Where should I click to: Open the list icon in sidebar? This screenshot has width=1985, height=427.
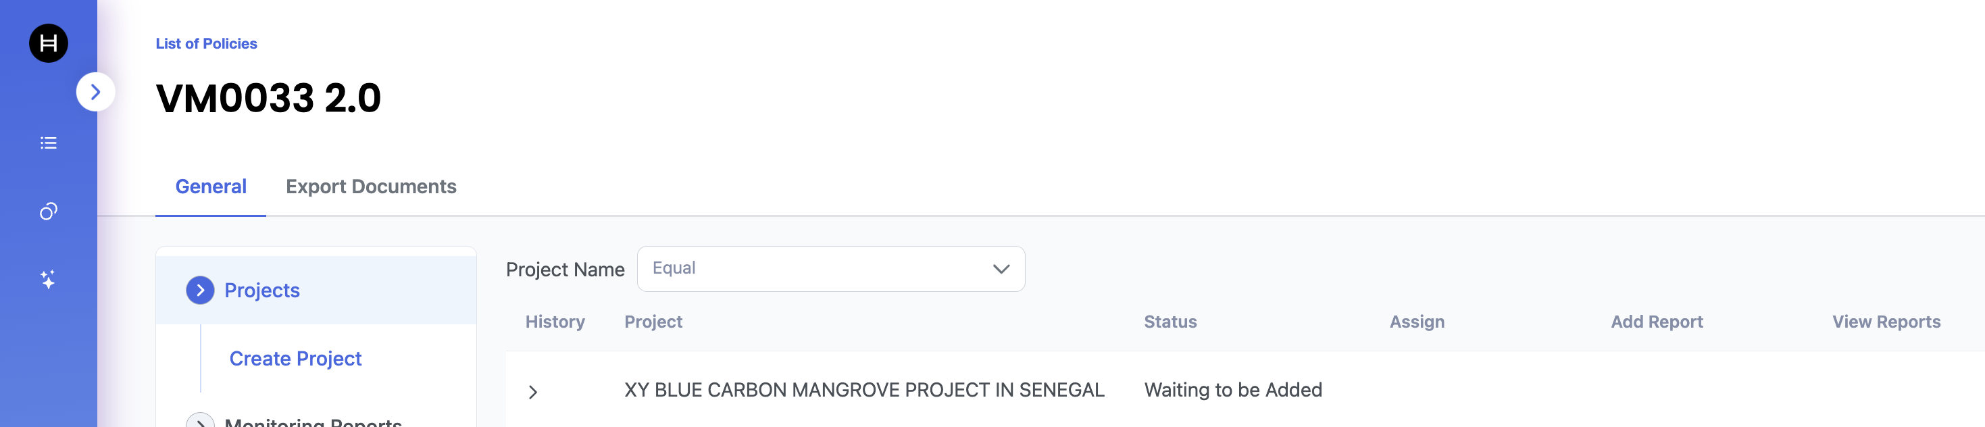coord(49,143)
